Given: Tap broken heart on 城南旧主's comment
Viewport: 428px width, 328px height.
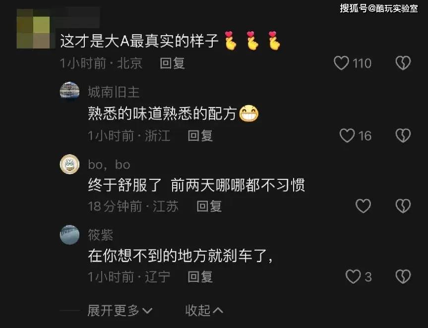Looking at the screenshot, I should (403, 135).
